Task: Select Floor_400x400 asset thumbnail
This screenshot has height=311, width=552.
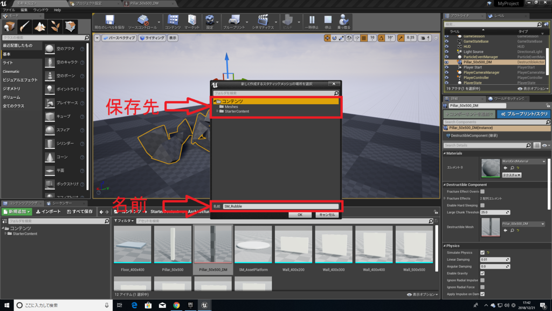Action: 133,245
